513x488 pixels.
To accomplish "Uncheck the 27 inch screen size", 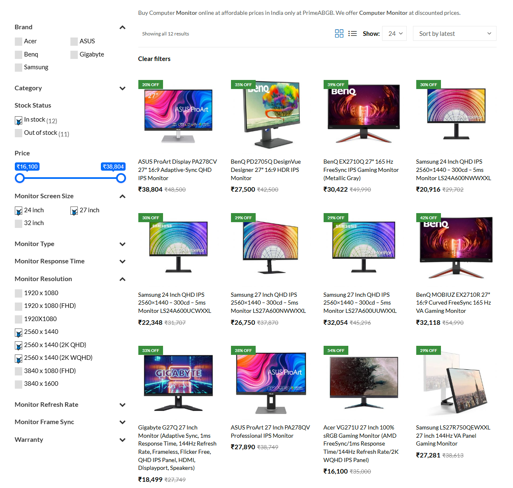I will point(74,211).
